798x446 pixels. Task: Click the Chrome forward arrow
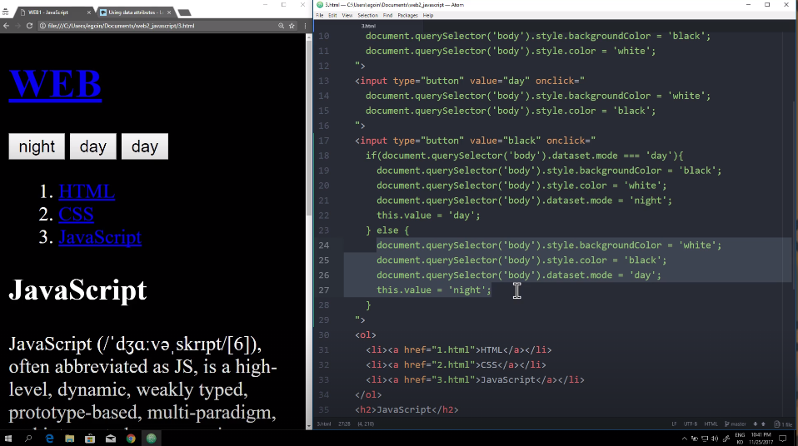pos(17,26)
